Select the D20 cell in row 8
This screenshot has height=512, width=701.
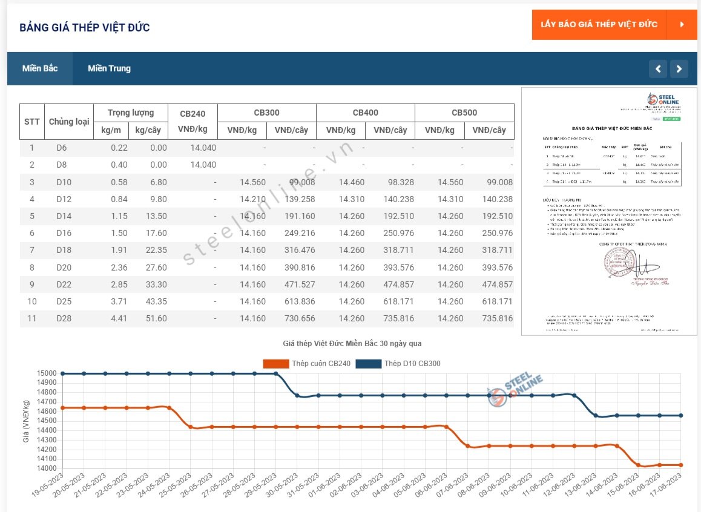64,267
